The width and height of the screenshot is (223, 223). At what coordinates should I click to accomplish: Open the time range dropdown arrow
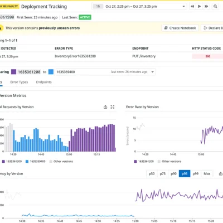tap(183, 7)
